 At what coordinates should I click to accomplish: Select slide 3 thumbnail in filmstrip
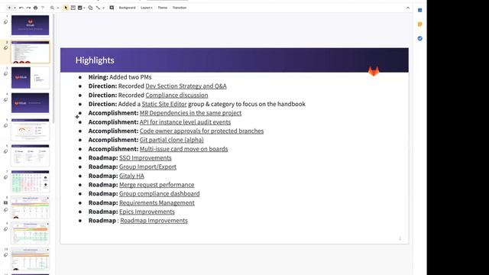[31, 77]
